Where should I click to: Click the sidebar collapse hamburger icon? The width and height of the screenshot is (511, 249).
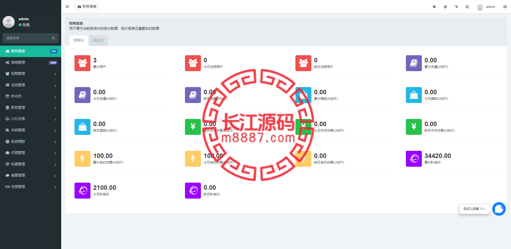(67, 7)
